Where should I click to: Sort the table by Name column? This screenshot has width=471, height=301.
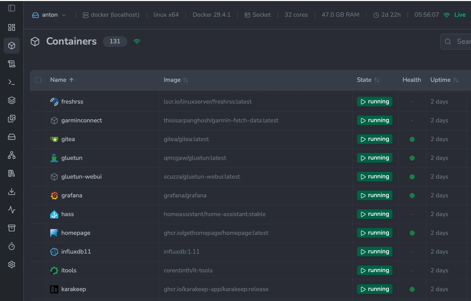click(x=62, y=80)
